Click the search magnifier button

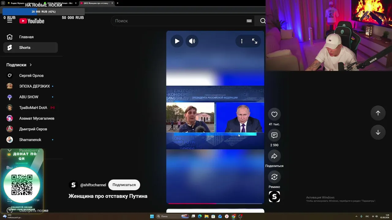pyautogui.click(x=262, y=21)
